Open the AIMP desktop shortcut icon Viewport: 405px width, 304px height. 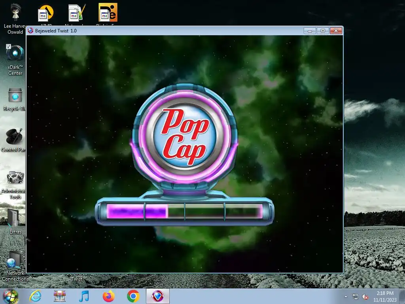pos(46,13)
